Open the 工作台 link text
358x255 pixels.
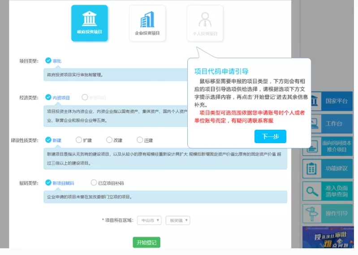(x=334, y=123)
